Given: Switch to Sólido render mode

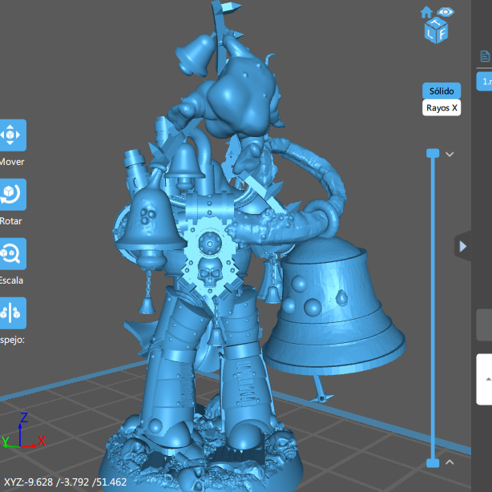Looking at the screenshot, I should click(442, 91).
